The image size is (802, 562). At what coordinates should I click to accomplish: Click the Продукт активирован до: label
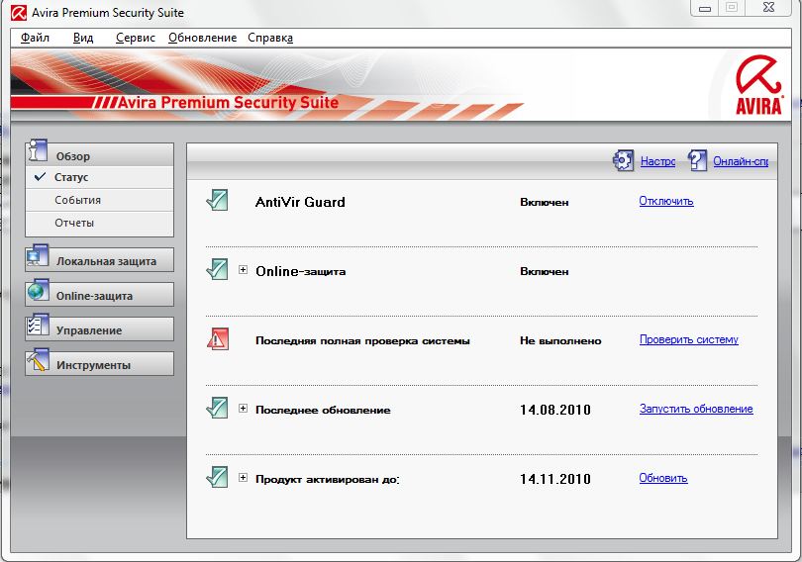(x=328, y=480)
